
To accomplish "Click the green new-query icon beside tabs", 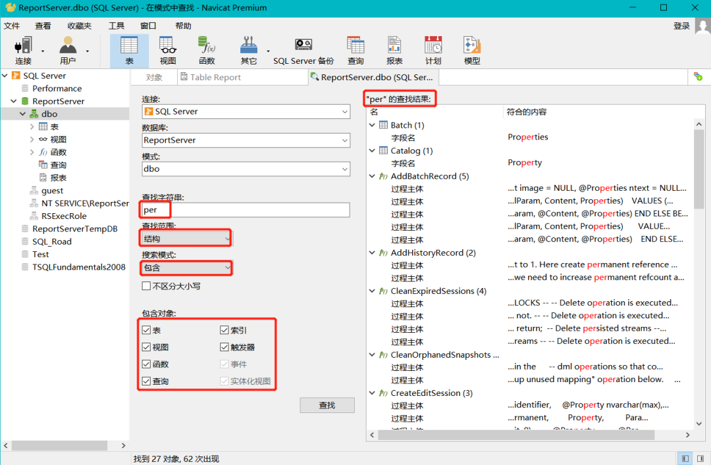I will coord(698,77).
